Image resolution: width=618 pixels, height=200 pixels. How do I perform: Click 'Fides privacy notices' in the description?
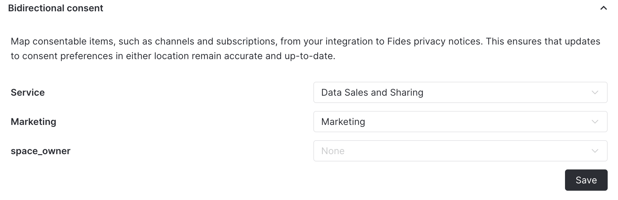[x=435, y=42]
